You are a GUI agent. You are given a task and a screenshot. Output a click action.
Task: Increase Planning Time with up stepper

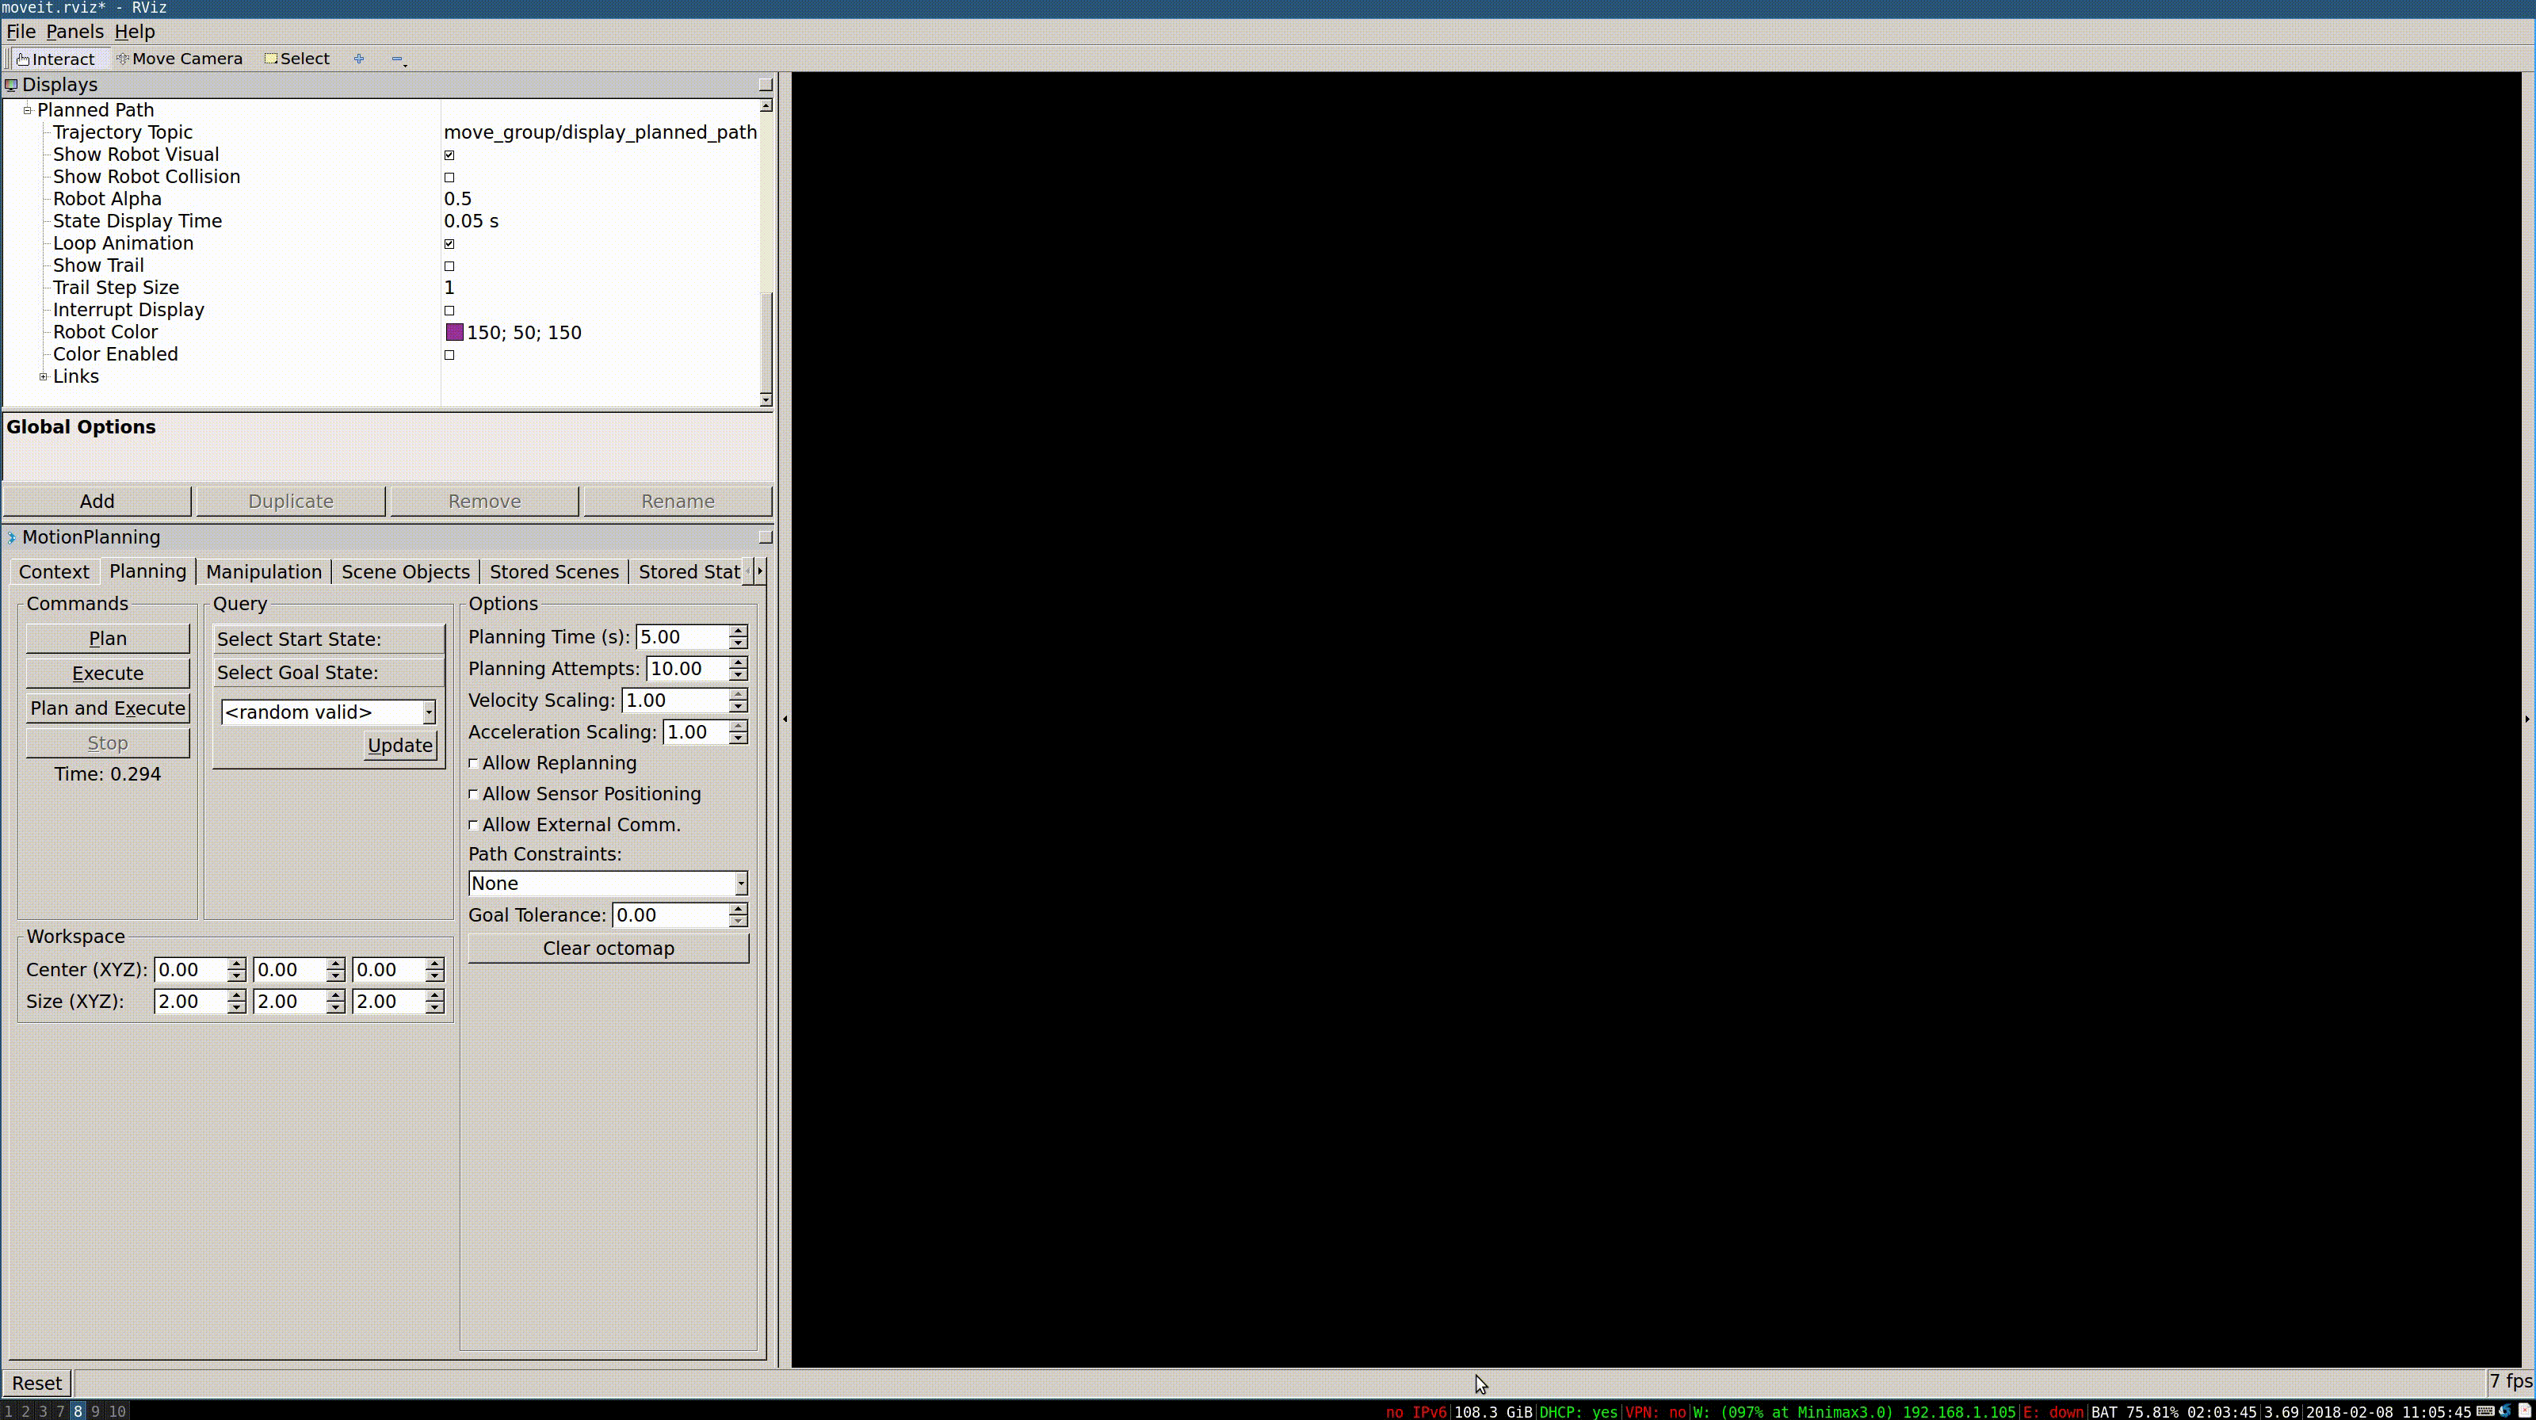pyautogui.click(x=737, y=631)
